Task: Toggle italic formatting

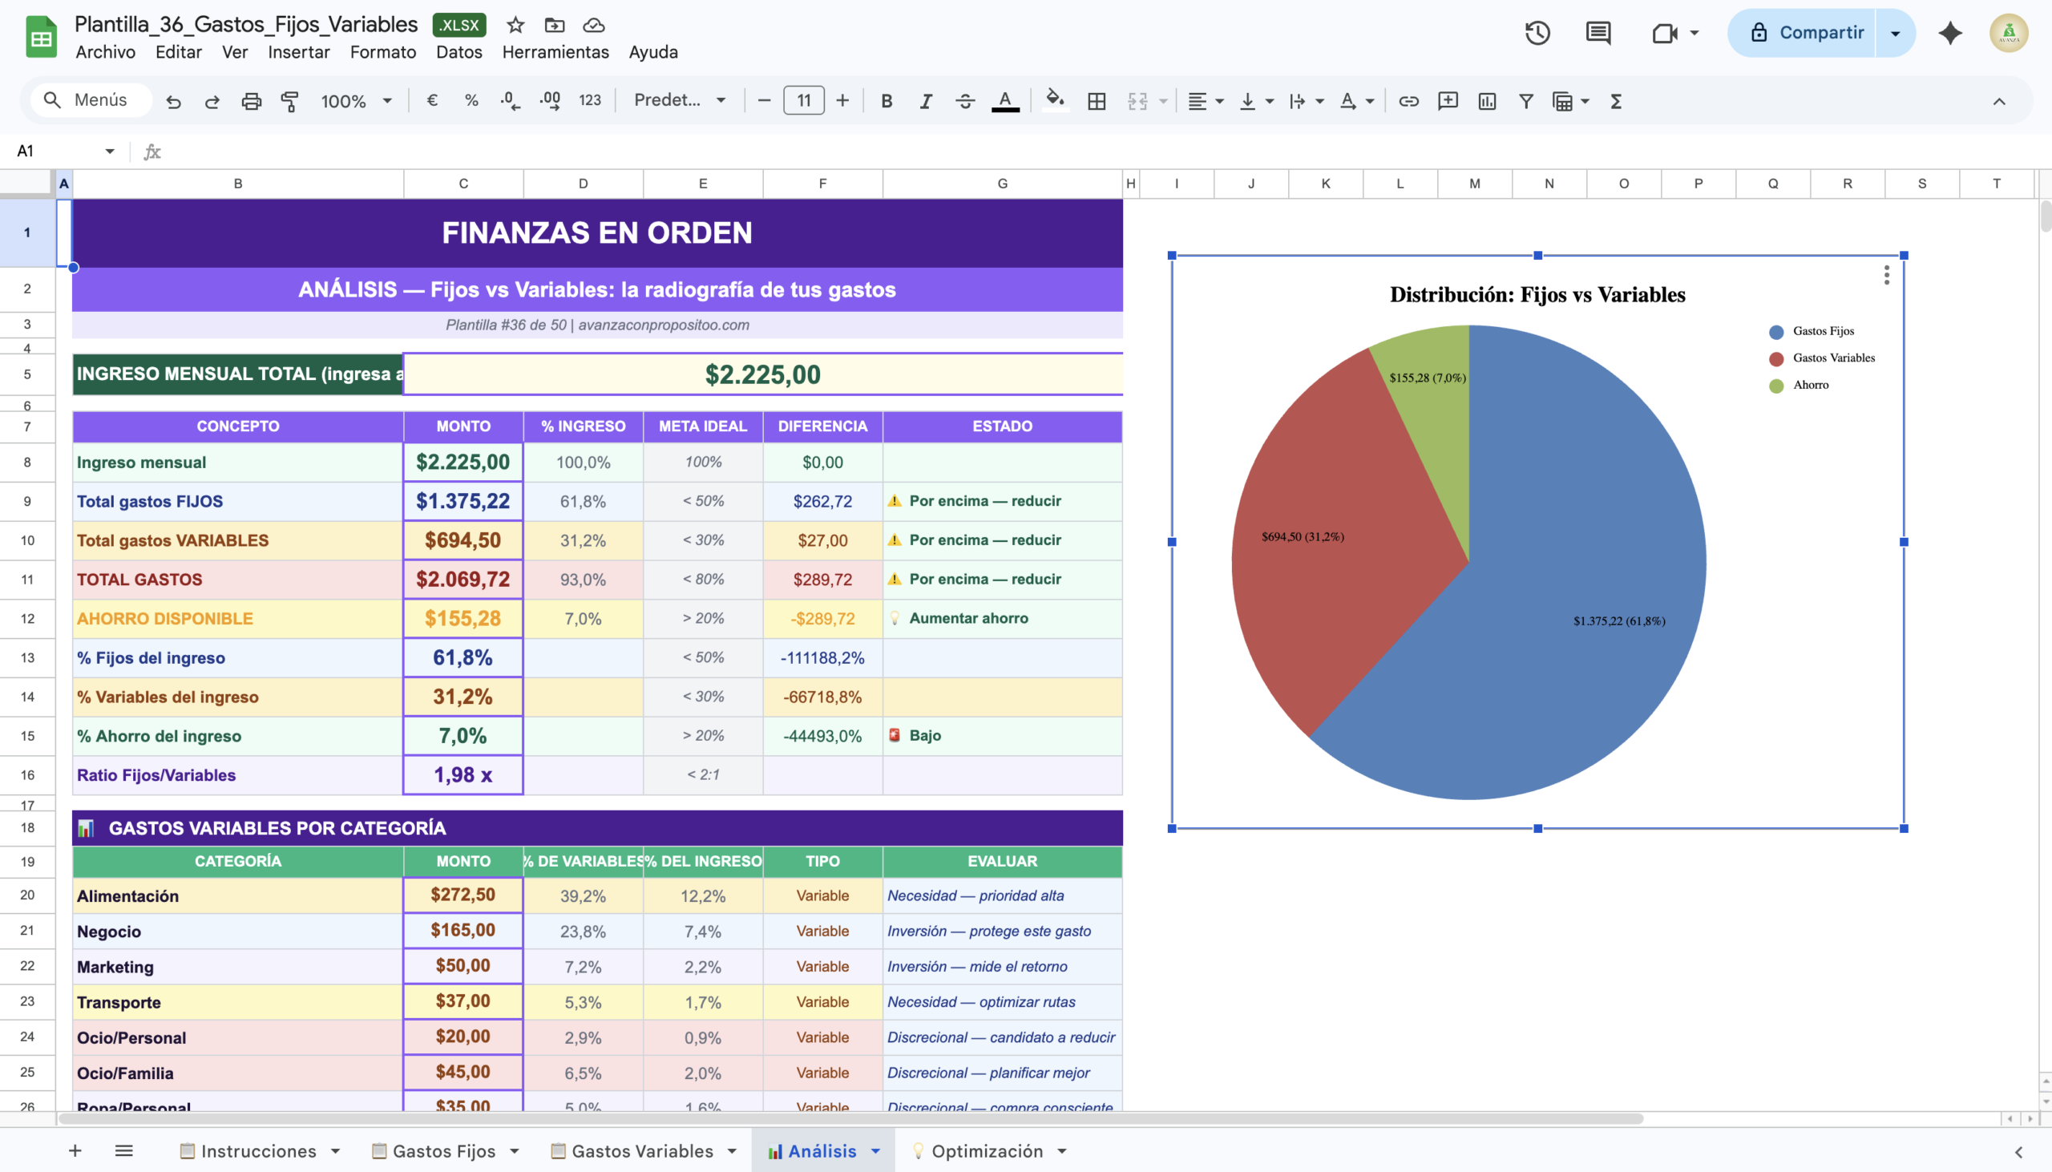Action: click(x=926, y=102)
